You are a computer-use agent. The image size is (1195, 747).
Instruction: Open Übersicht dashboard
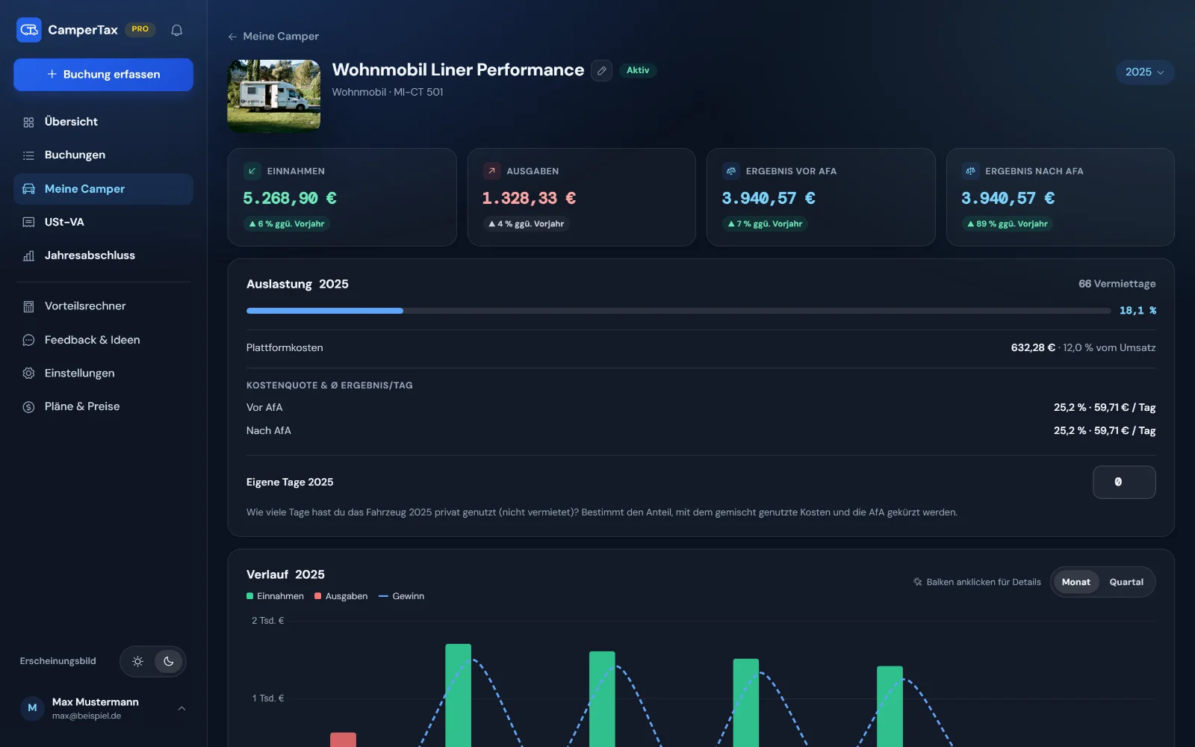tap(103, 122)
